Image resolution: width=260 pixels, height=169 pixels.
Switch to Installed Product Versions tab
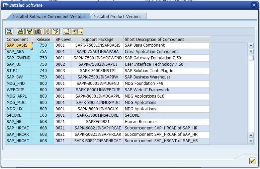pos(118,17)
